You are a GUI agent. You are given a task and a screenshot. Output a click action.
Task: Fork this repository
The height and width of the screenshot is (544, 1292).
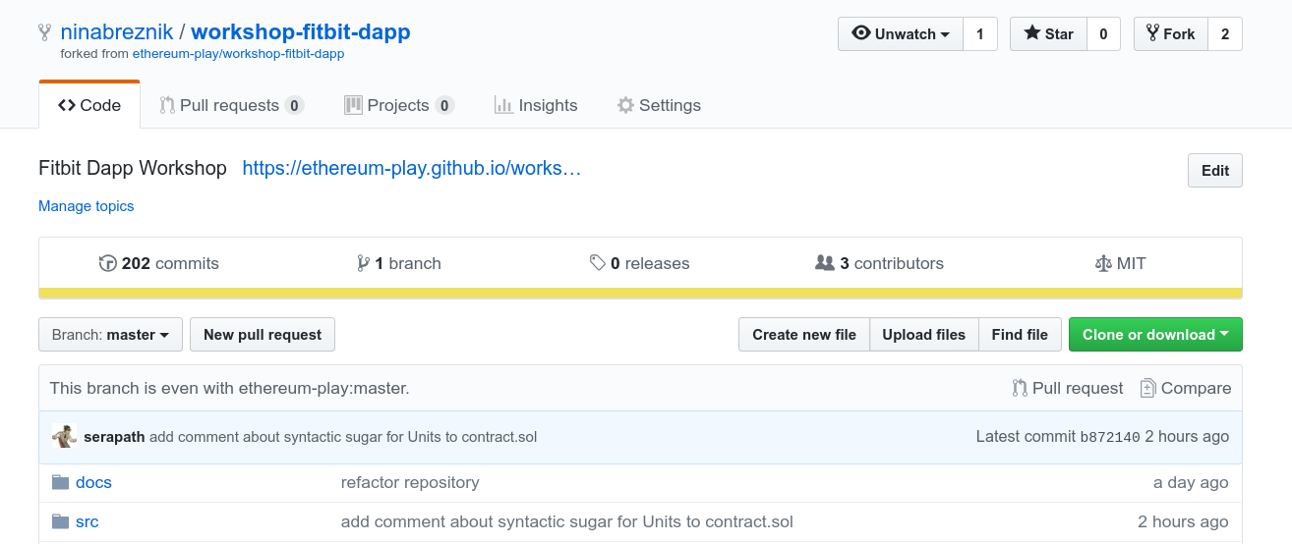point(1170,34)
